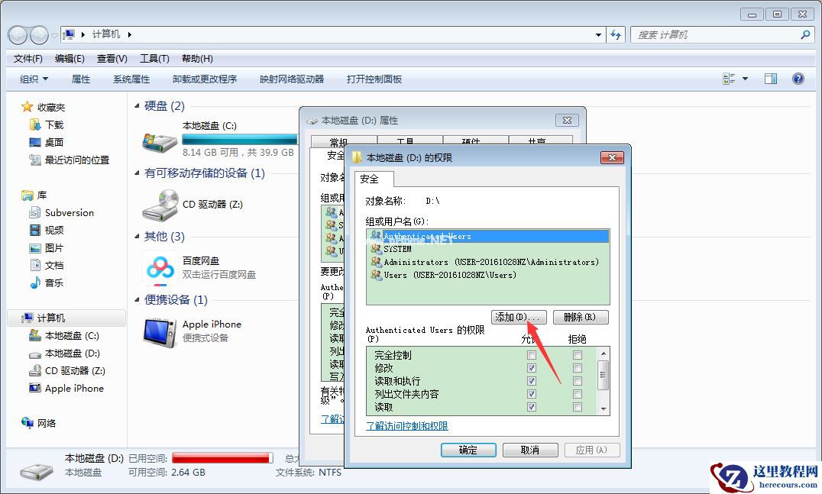
Task: Check the 拒绝 checkbox for 完全控制
Action: click(578, 354)
